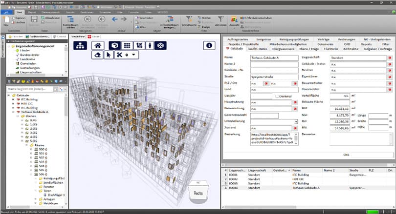
Task: Toggle the Denkmal checkbox
Action: click(x=277, y=96)
